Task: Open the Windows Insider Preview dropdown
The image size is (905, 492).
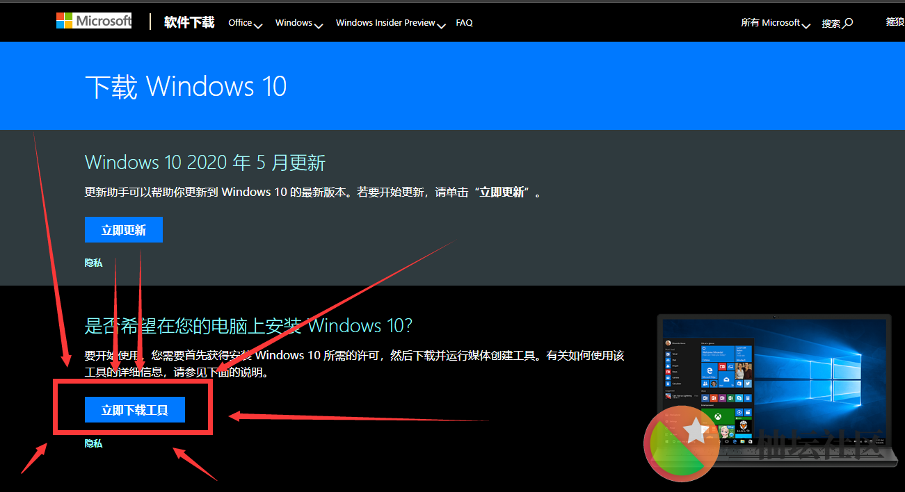Action: pos(390,23)
